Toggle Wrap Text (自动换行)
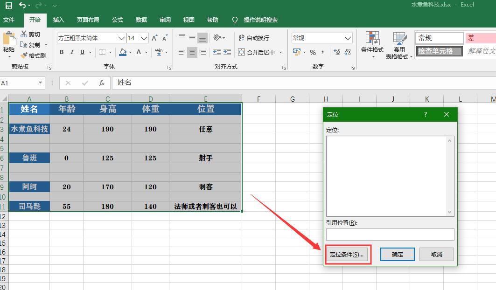Screen dimensions: 496x290 253,38
